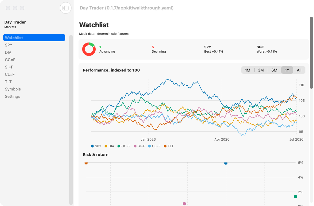This screenshot has height=206, width=314.
Task: Click the Watchlist page heading
Action: [94, 25]
